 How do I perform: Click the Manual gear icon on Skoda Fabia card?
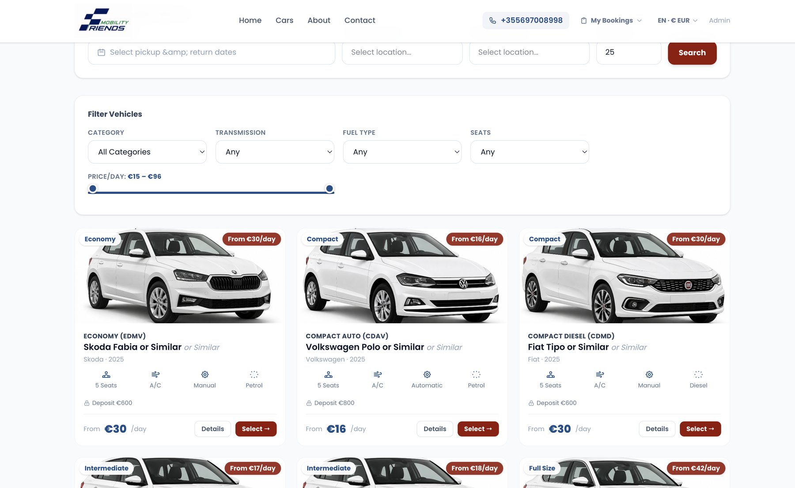point(205,375)
